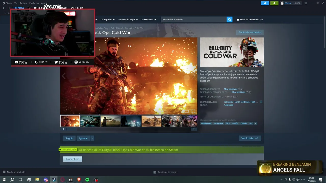The width and height of the screenshot is (326, 183).
Task: Expand the Miscelánea dropdown
Action: pyautogui.click(x=149, y=20)
